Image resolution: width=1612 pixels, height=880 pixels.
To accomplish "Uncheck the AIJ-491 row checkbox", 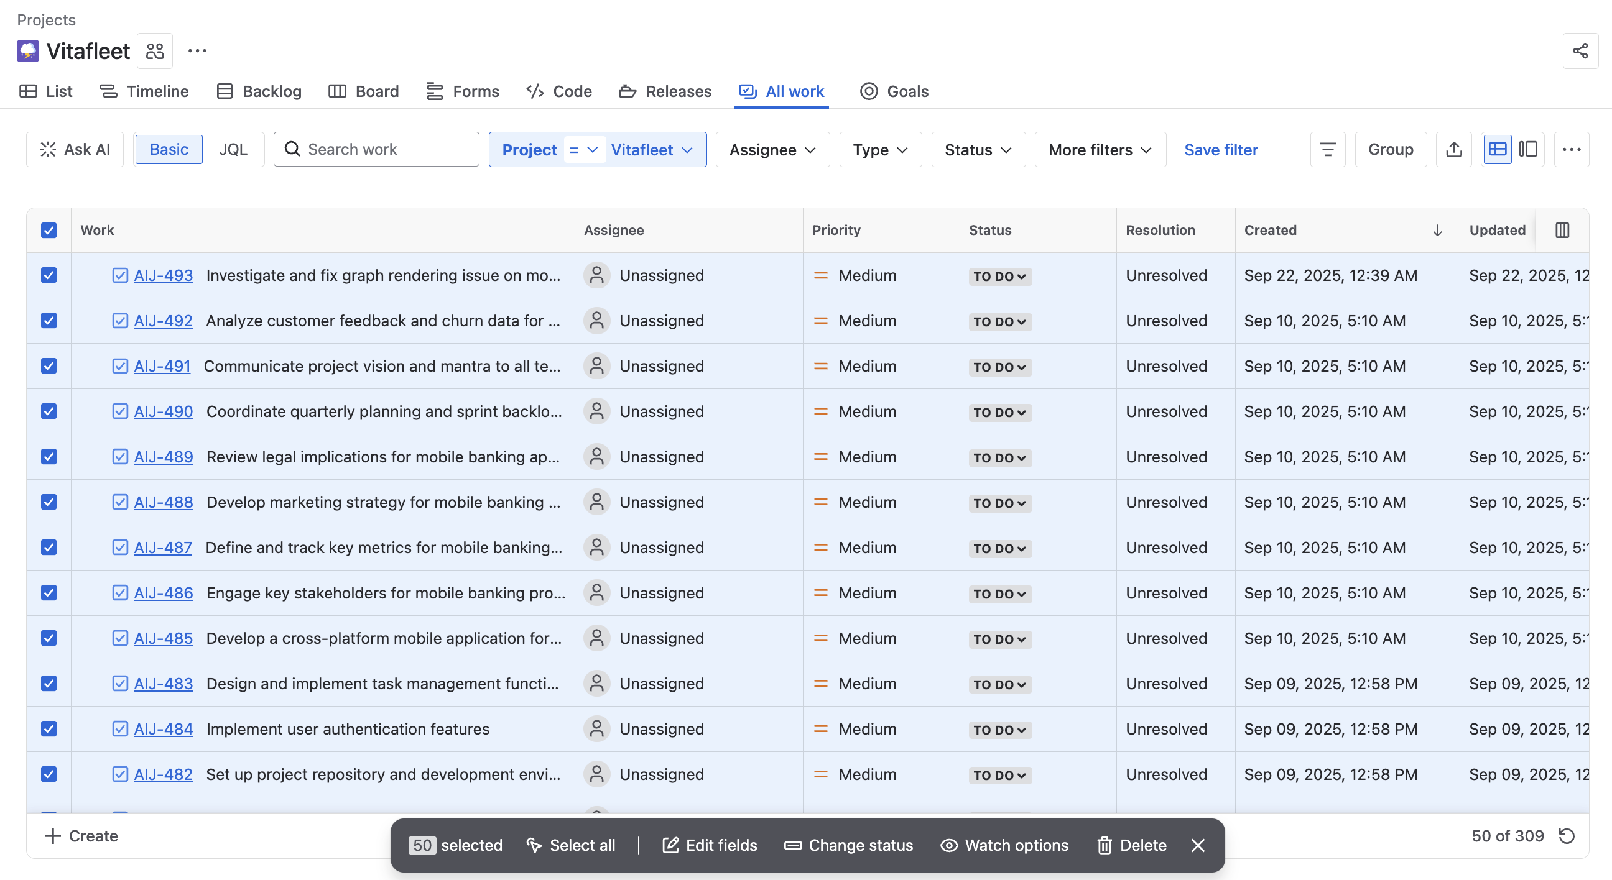I will pyautogui.click(x=49, y=366).
